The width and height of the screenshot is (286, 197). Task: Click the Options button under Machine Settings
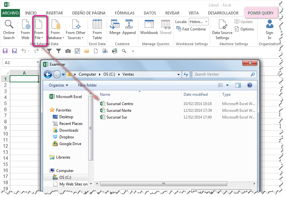pos(245,29)
